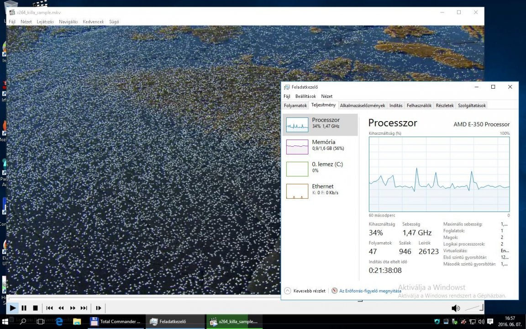Click the Feladatkezelő title bar icon

(287, 87)
